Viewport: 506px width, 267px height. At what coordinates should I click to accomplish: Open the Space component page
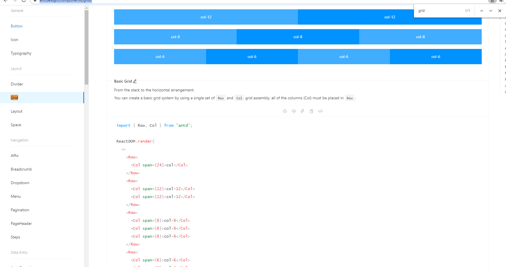pos(16,125)
